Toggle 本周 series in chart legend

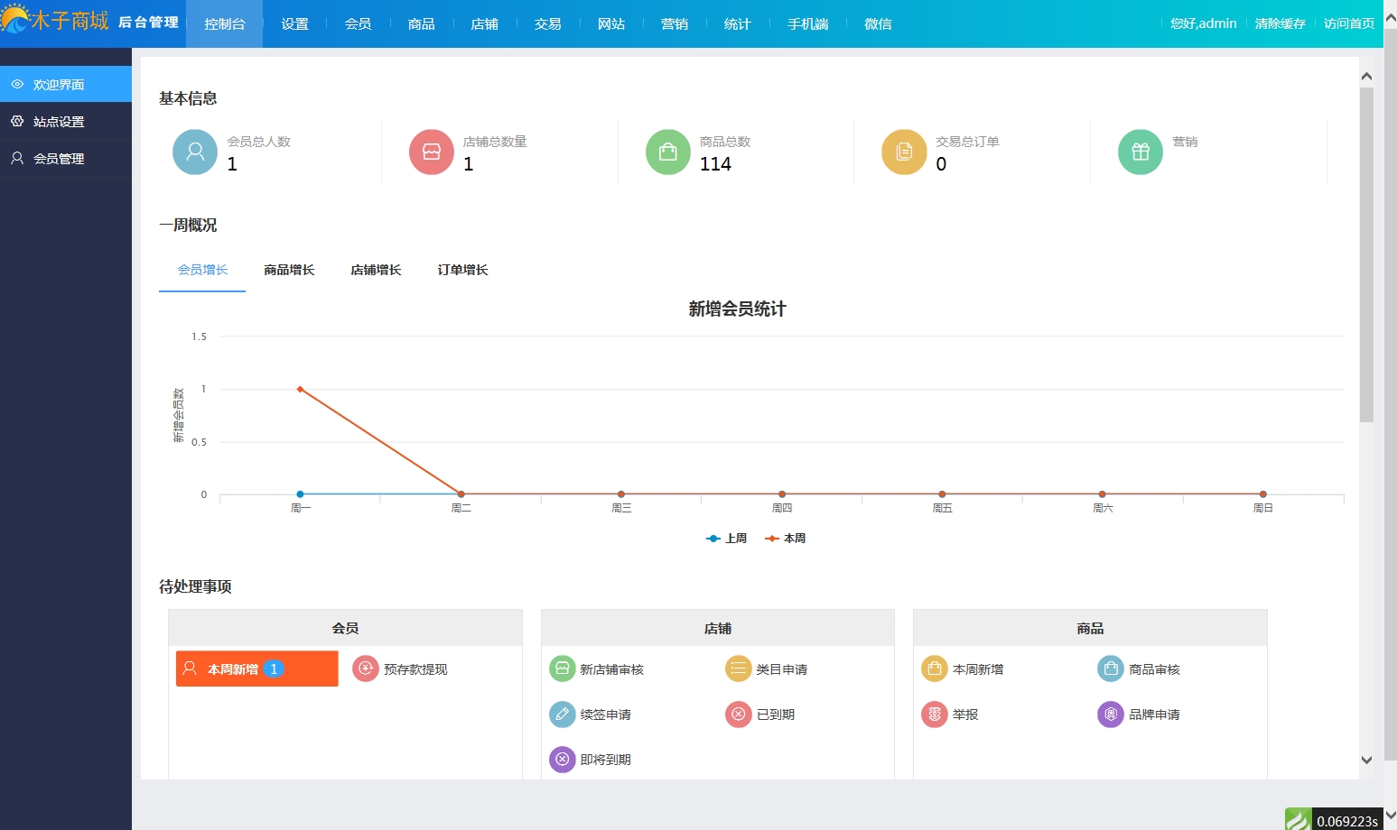point(786,539)
